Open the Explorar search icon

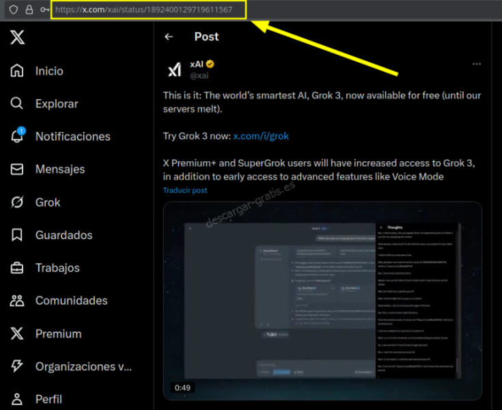point(18,104)
